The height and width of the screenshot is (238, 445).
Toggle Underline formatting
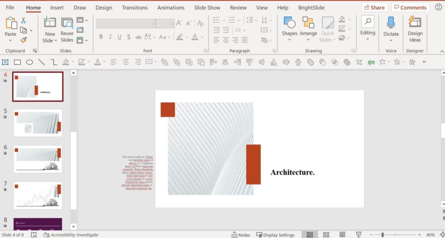(x=120, y=37)
